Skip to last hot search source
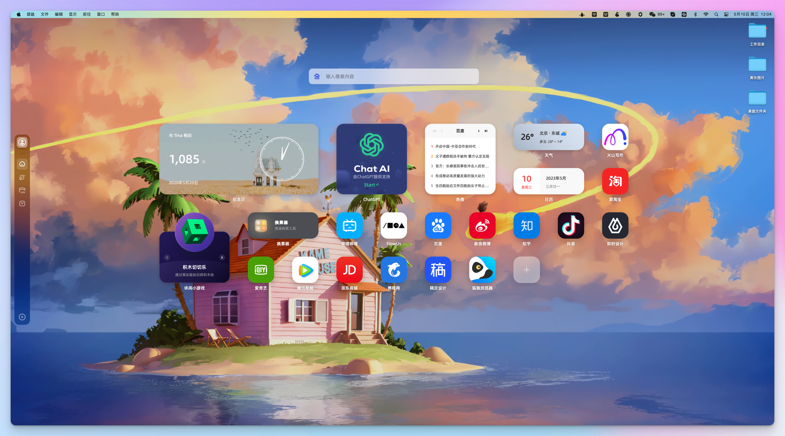This screenshot has height=436, width=785. [486, 131]
